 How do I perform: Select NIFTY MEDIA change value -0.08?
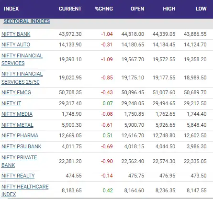tap(107, 114)
